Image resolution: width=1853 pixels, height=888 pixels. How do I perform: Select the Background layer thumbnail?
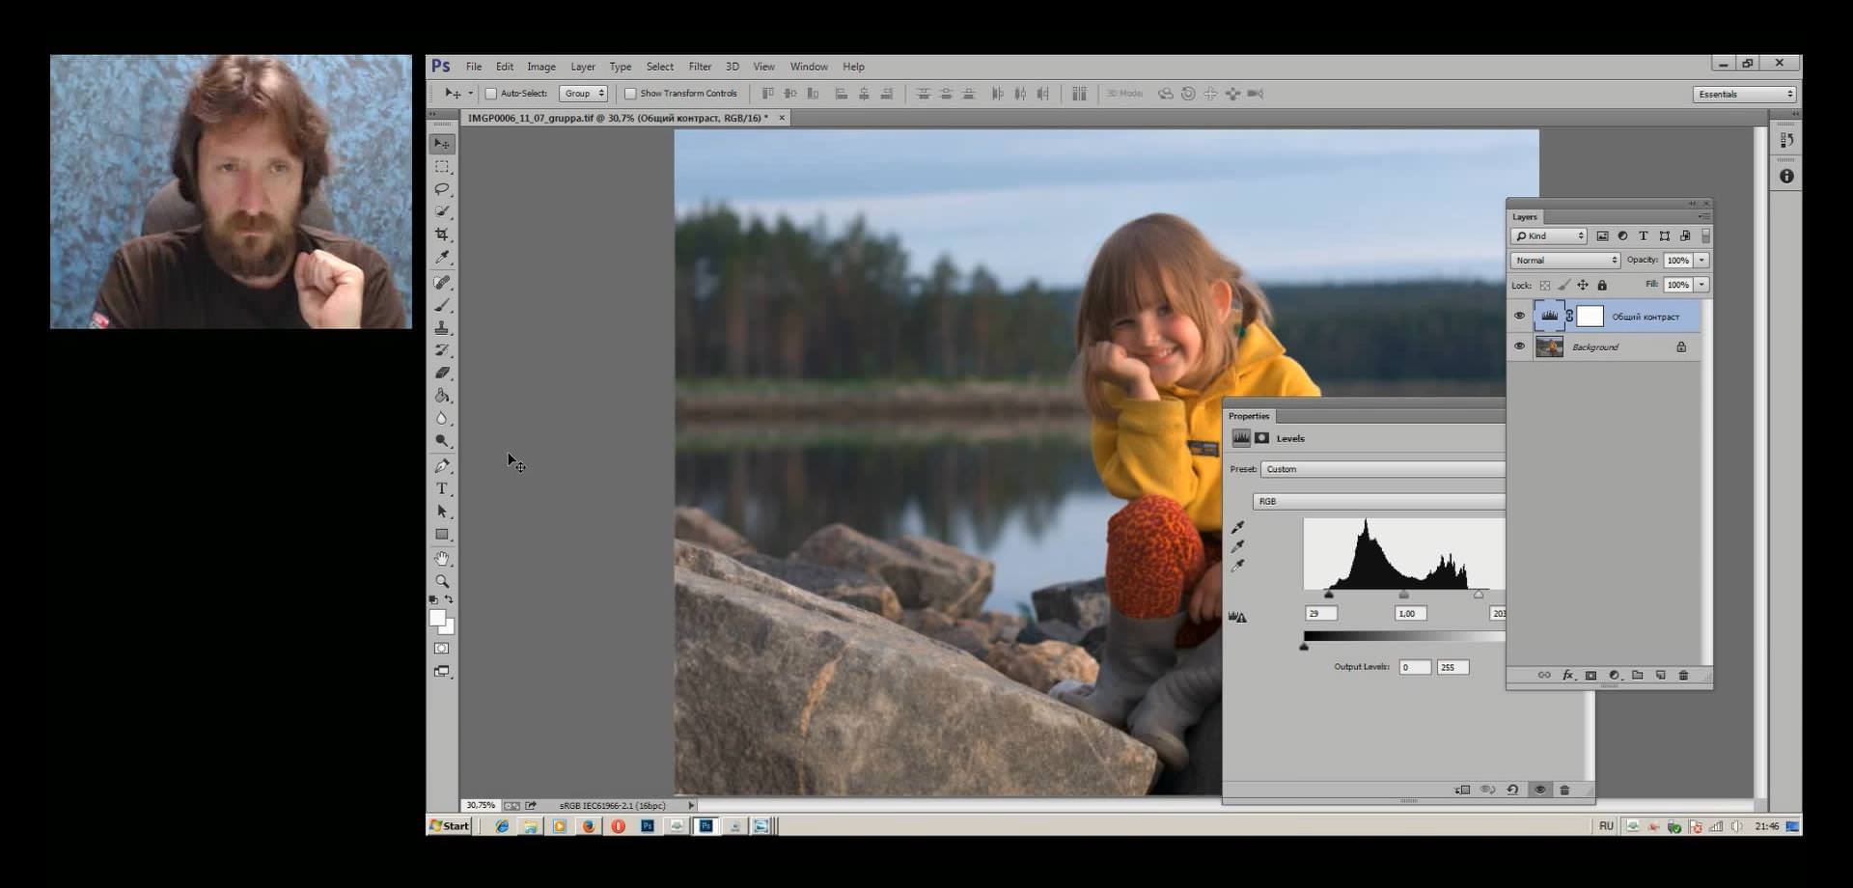(x=1549, y=347)
